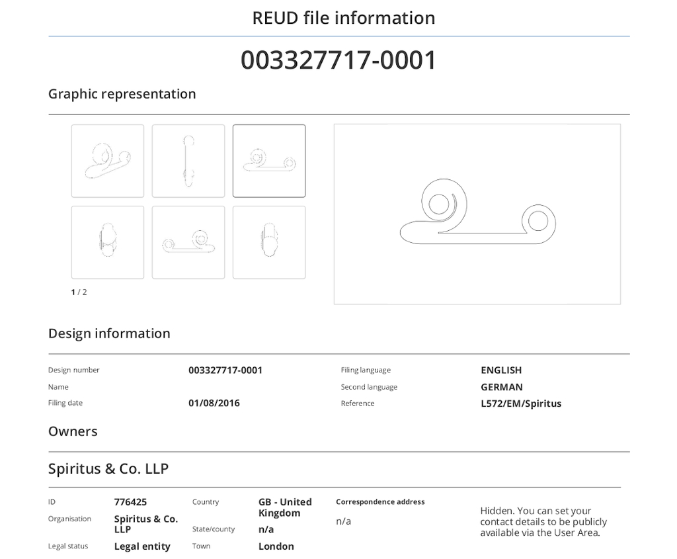Click the second language value GERMAN

click(x=502, y=387)
